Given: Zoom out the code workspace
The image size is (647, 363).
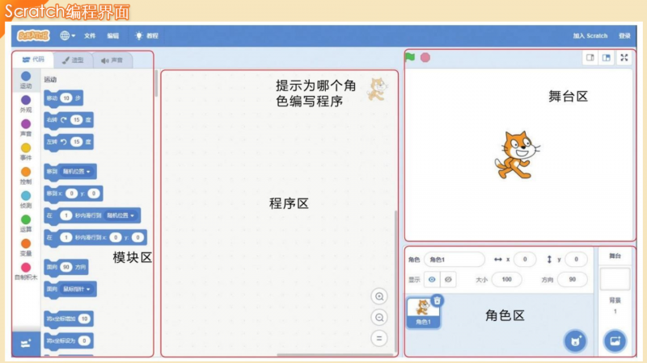Looking at the screenshot, I should click(x=379, y=318).
